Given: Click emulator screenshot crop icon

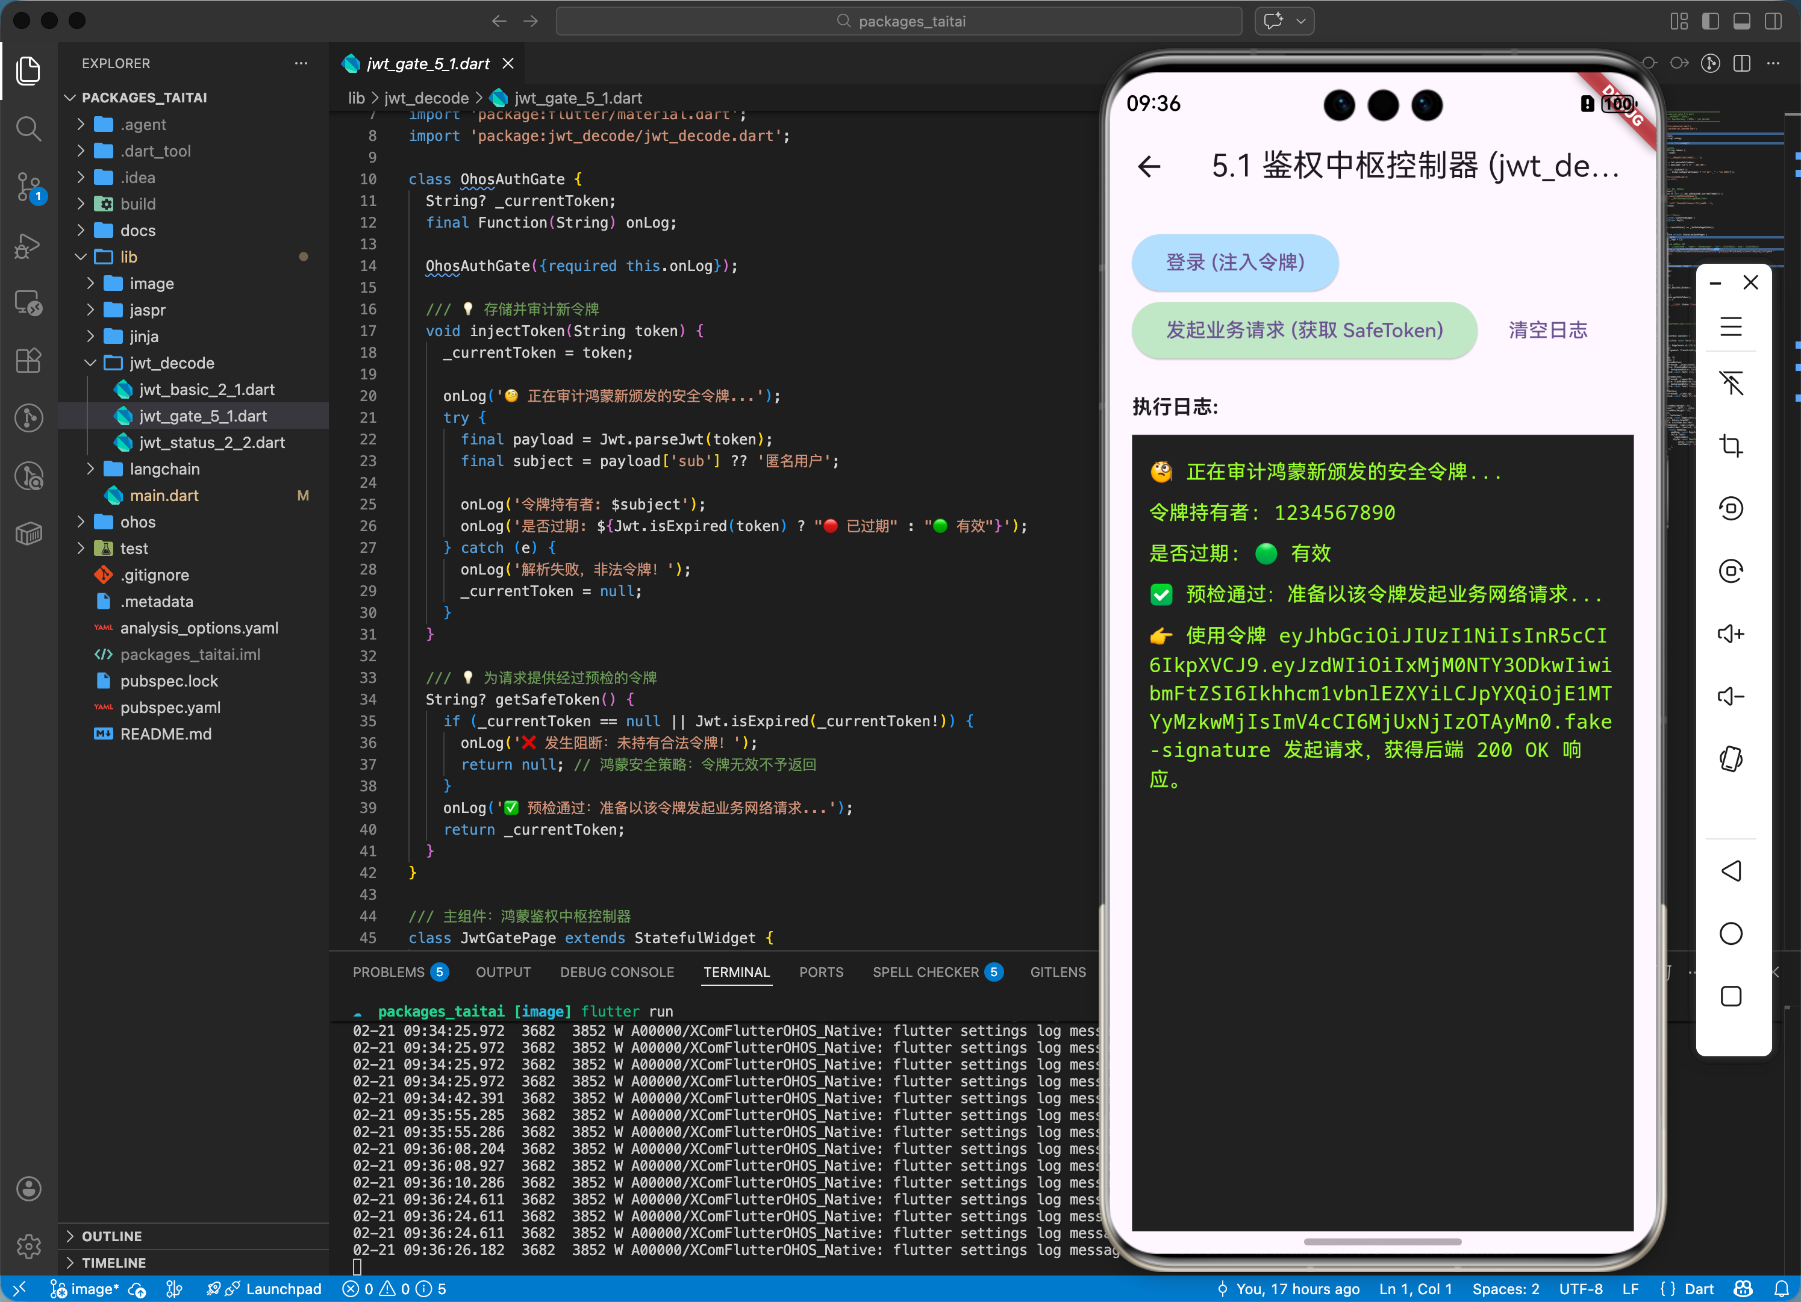Looking at the screenshot, I should click(1731, 446).
